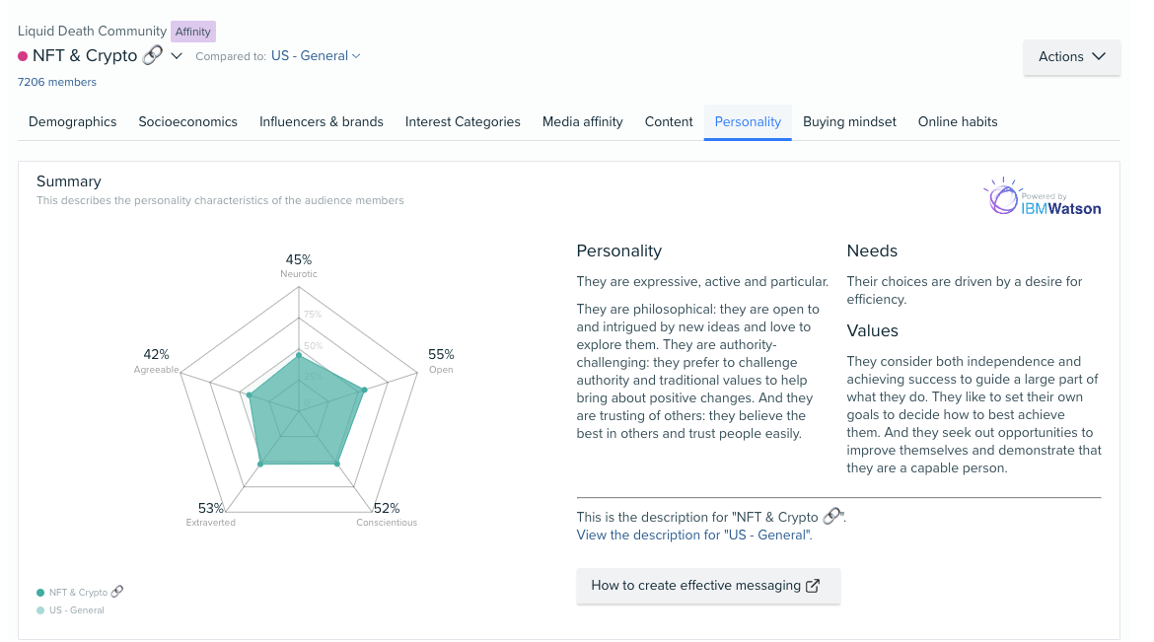Click the link icon after NFT & Crypto in the description

click(x=833, y=516)
